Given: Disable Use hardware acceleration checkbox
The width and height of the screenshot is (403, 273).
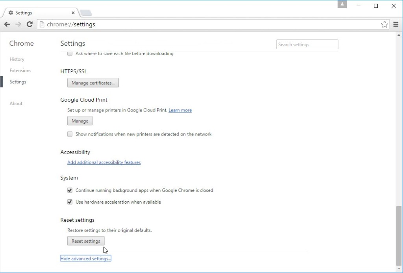Looking at the screenshot, I should click(70, 202).
